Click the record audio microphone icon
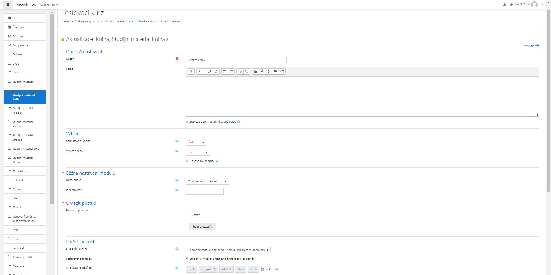 pyautogui.click(x=269, y=71)
